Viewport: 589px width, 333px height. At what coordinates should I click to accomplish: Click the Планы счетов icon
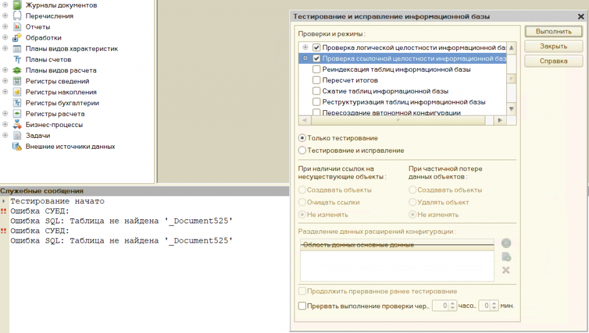click(x=17, y=60)
